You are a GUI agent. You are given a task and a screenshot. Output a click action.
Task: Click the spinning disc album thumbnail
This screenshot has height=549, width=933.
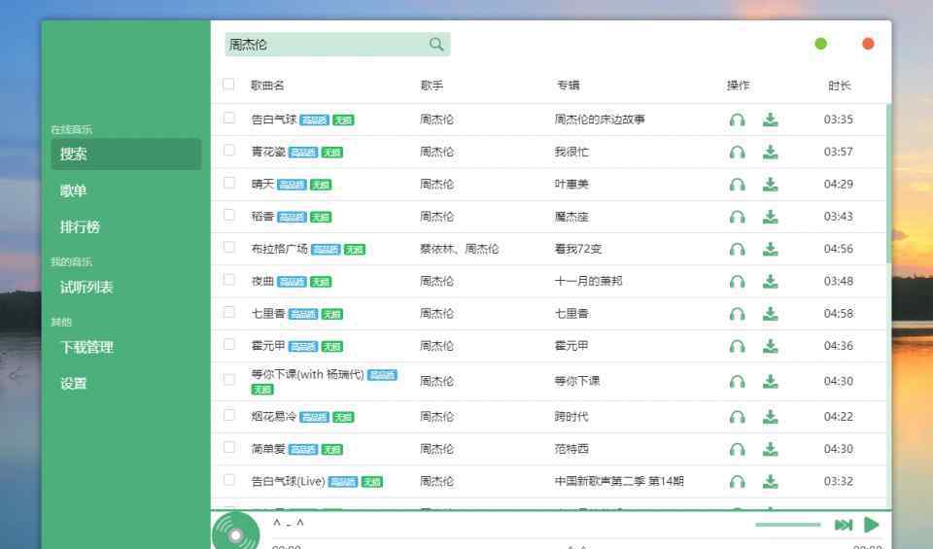click(235, 532)
